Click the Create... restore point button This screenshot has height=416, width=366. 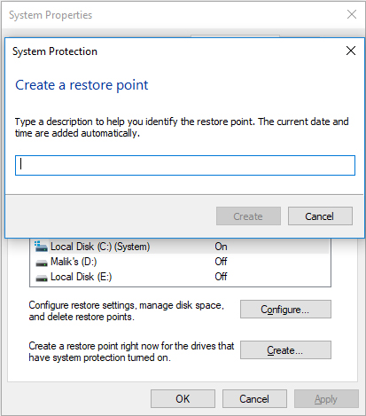pyautogui.click(x=285, y=350)
